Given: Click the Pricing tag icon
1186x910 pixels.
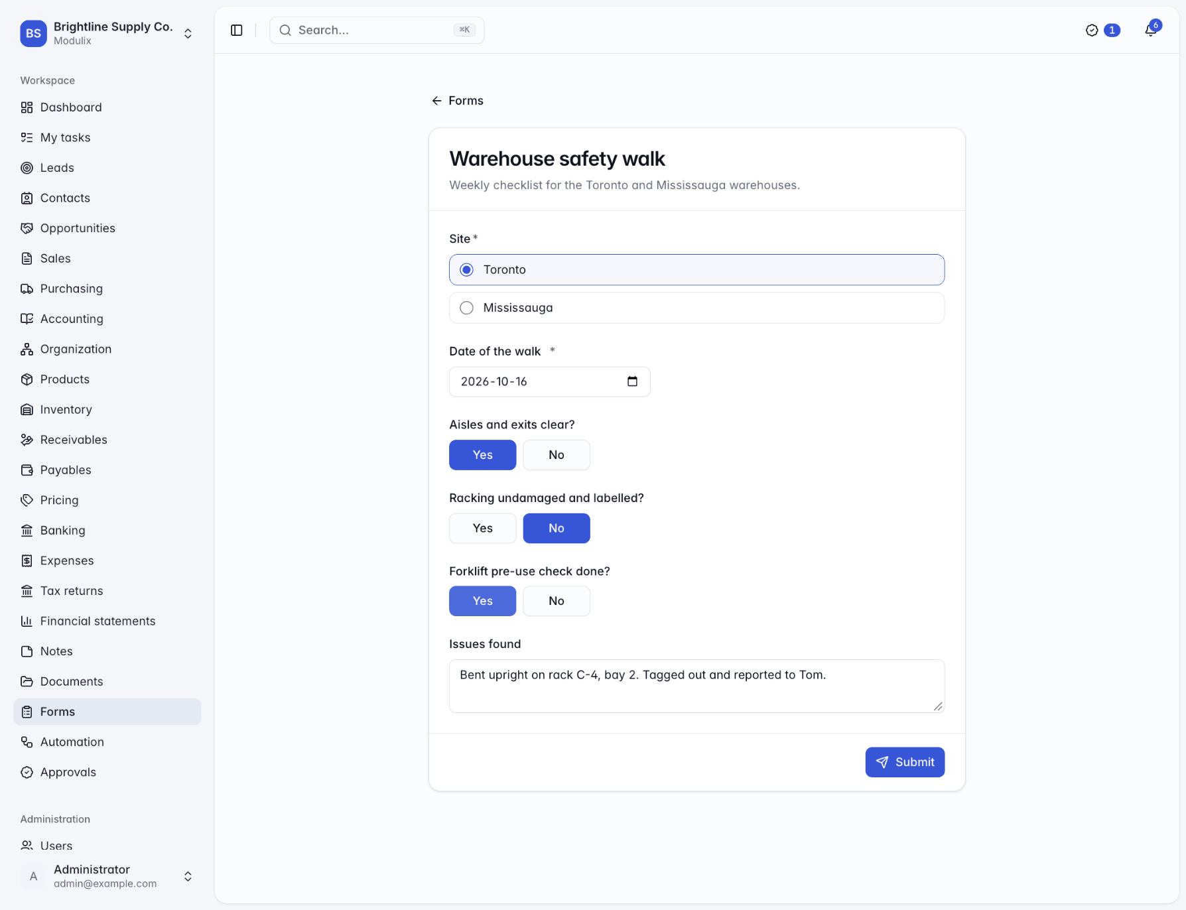Looking at the screenshot, I should pos(27,500).
